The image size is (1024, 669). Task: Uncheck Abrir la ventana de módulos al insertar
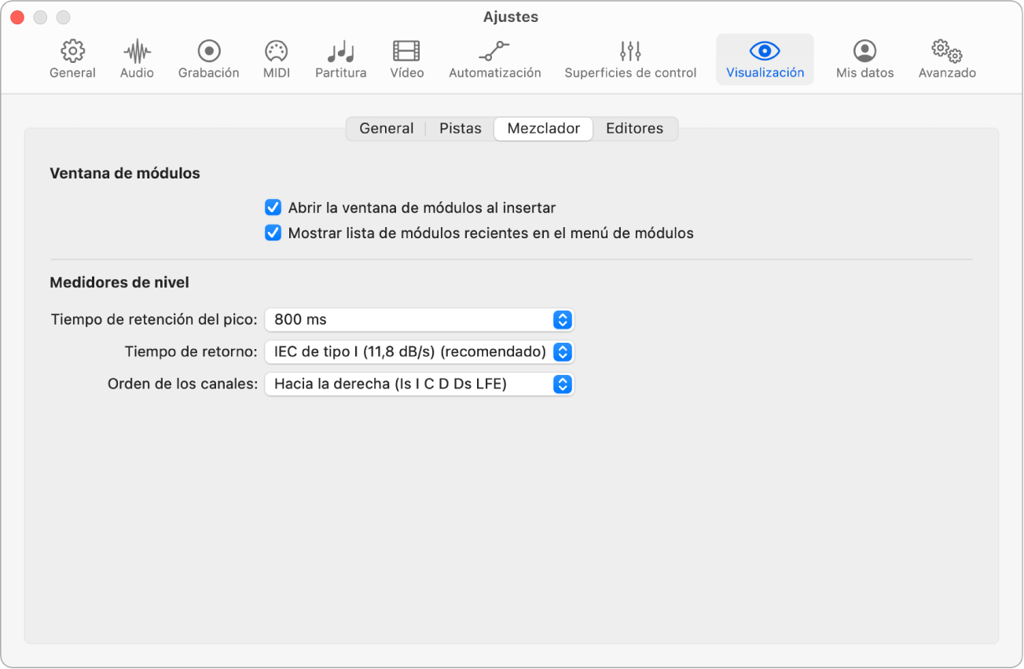click(x=273, y=208)
